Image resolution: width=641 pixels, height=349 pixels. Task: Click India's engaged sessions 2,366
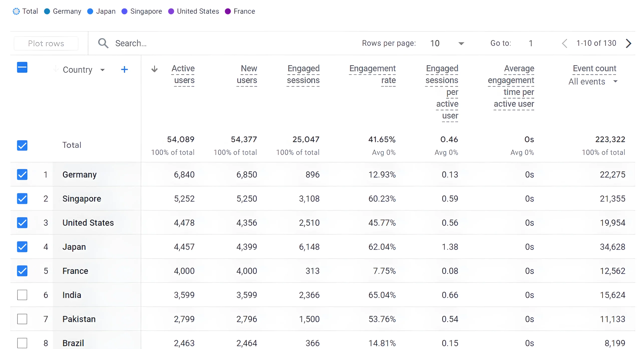[x=309, y=295]
